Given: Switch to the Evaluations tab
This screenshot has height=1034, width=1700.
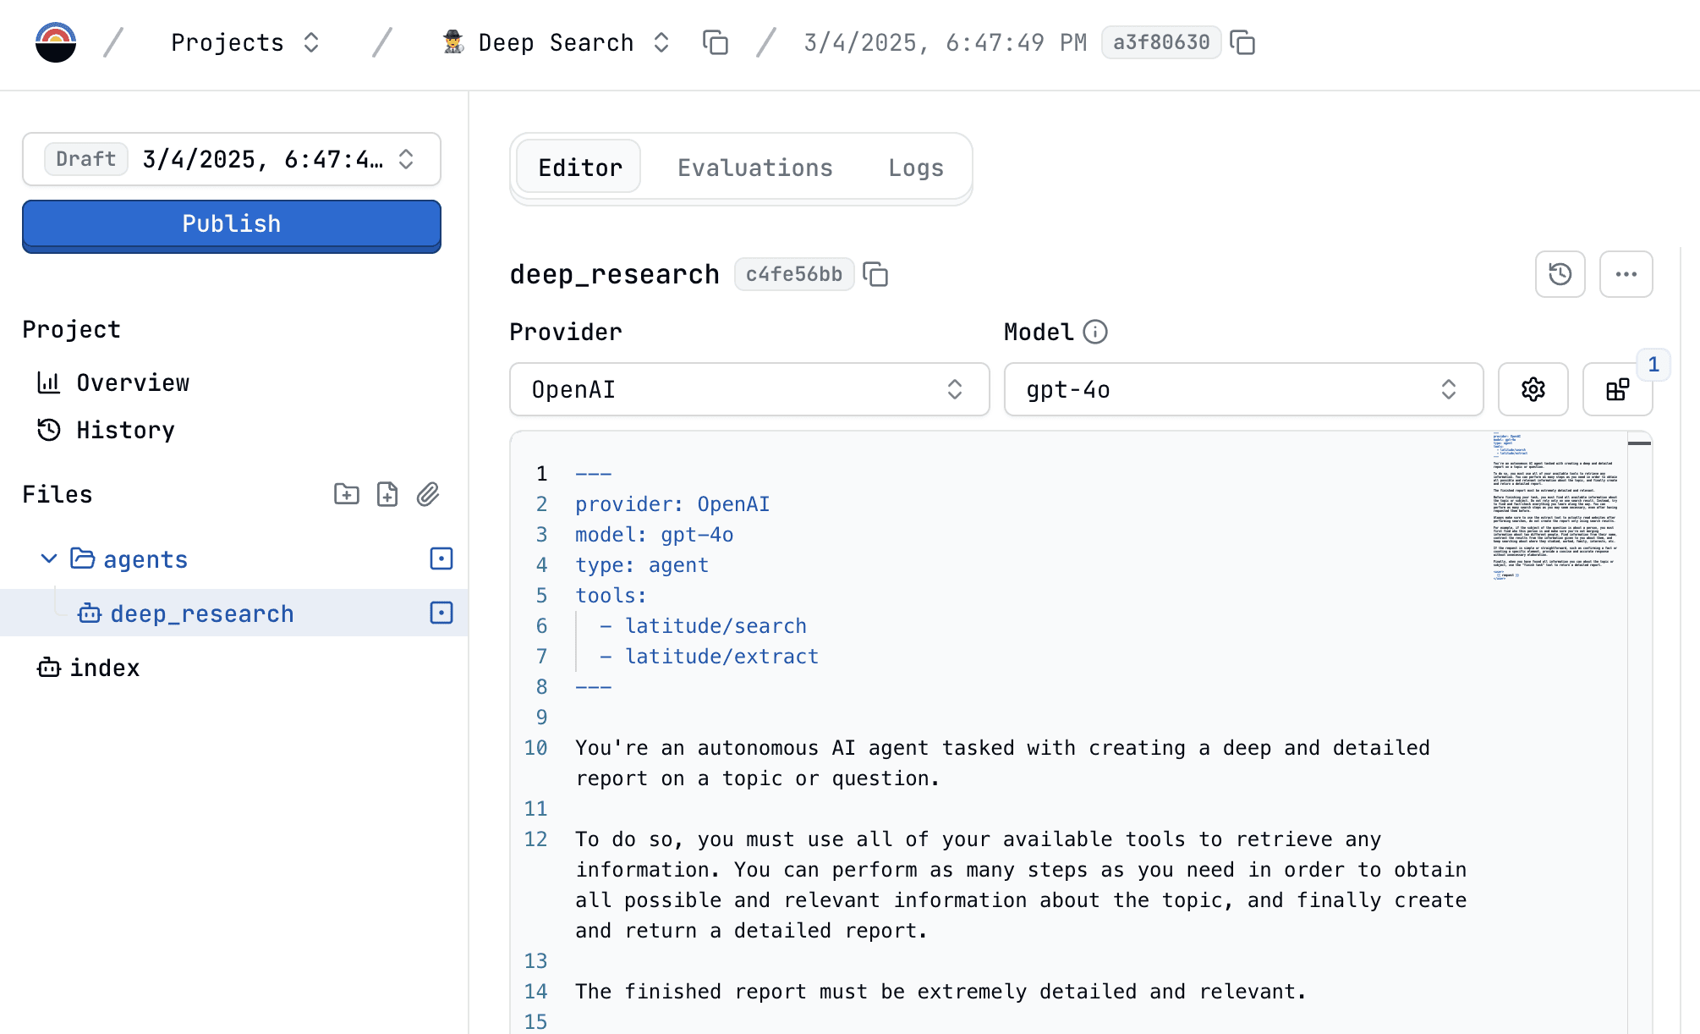Looking at the screenshot, I should [754, 168].
